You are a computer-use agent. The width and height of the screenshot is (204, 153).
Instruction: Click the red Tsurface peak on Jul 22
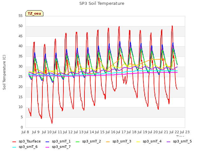(172, 26)
